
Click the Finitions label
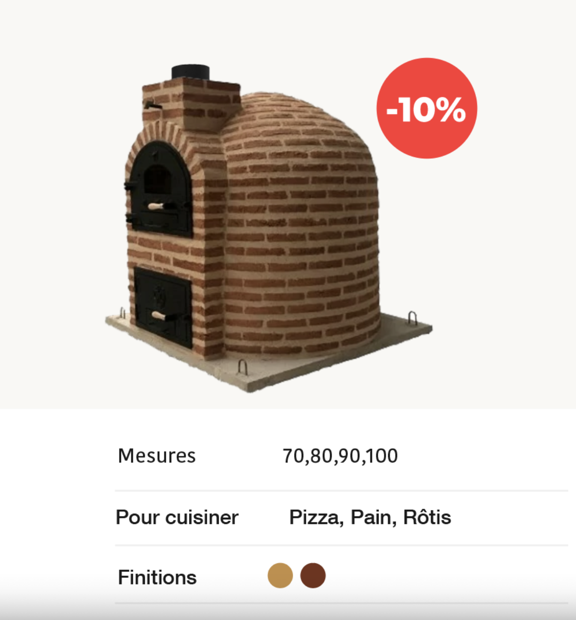(x=157, y=577)
